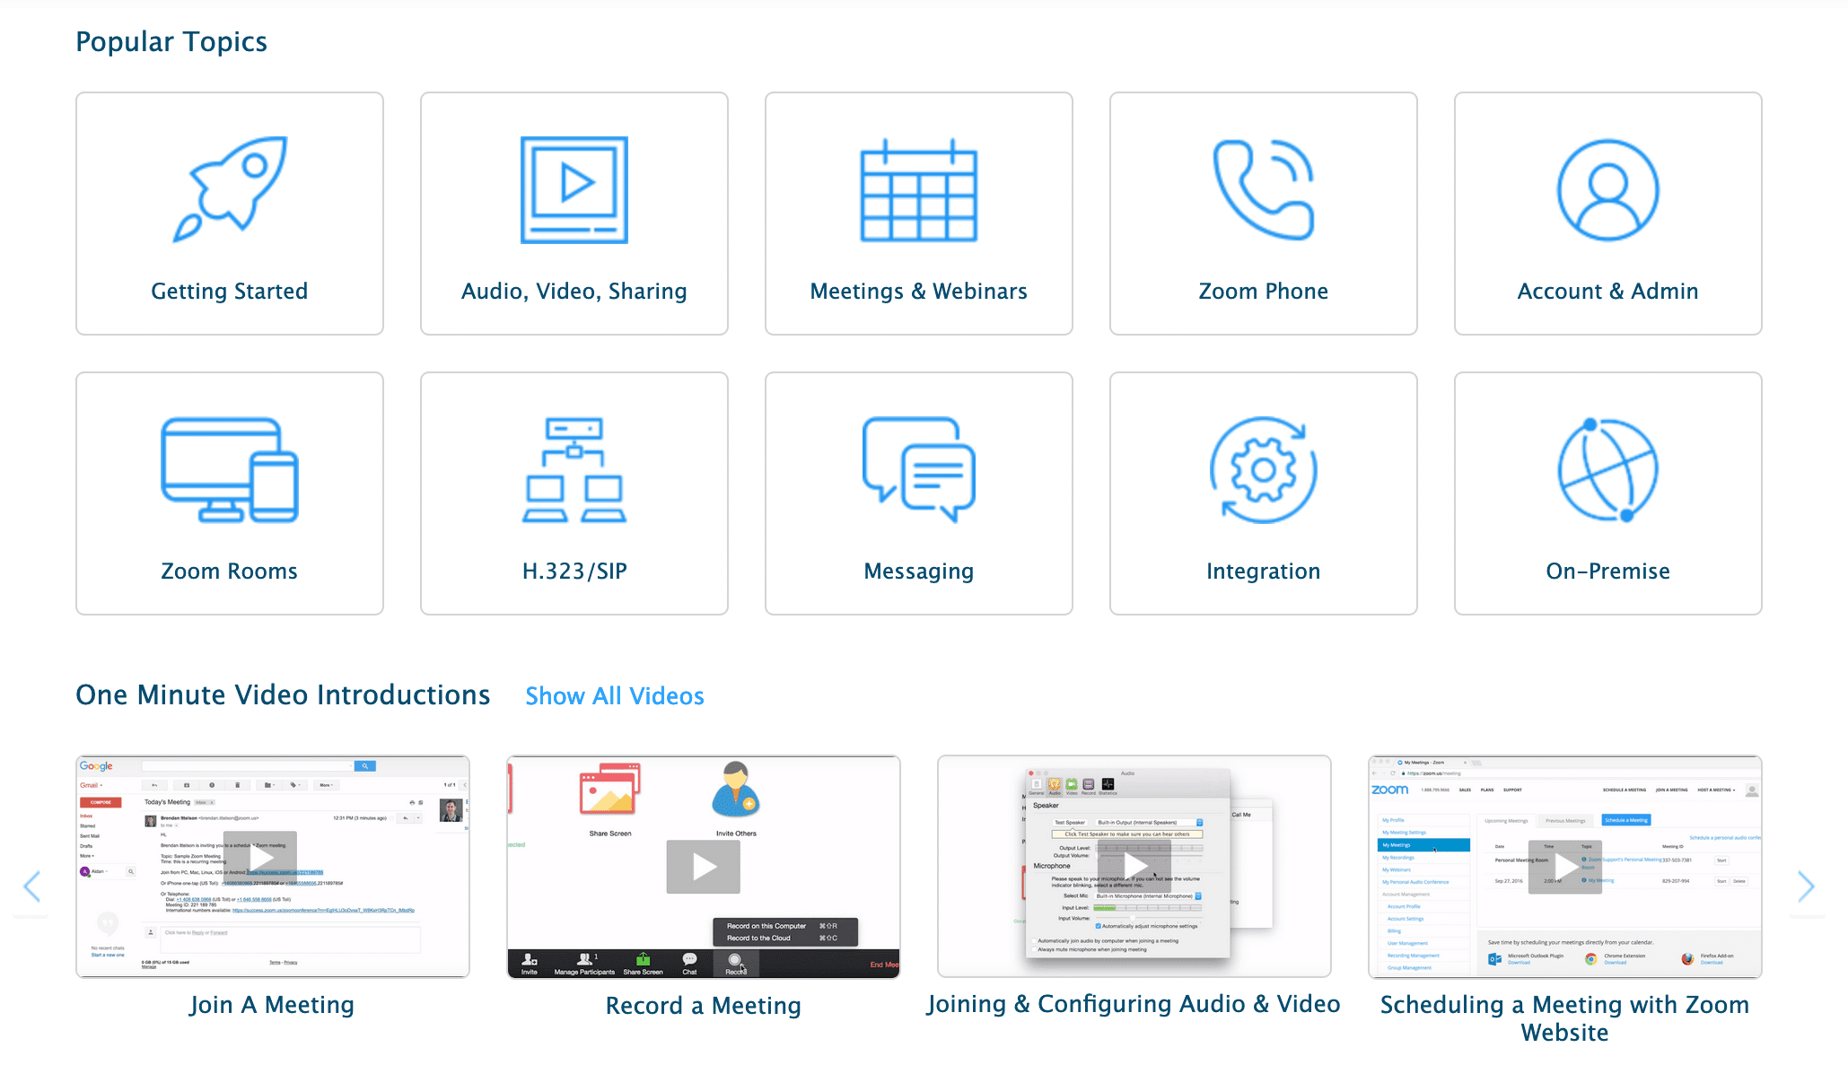Open the Join A Meeting title link
This screenshot has width=1848, height=1065.
click(272, 1005)
